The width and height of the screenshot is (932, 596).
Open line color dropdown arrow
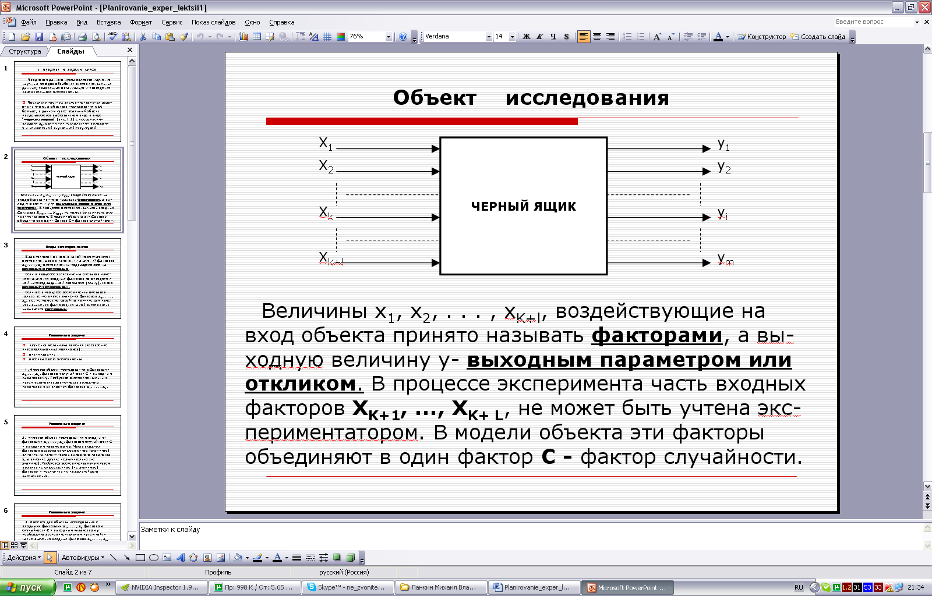point(267,558)
